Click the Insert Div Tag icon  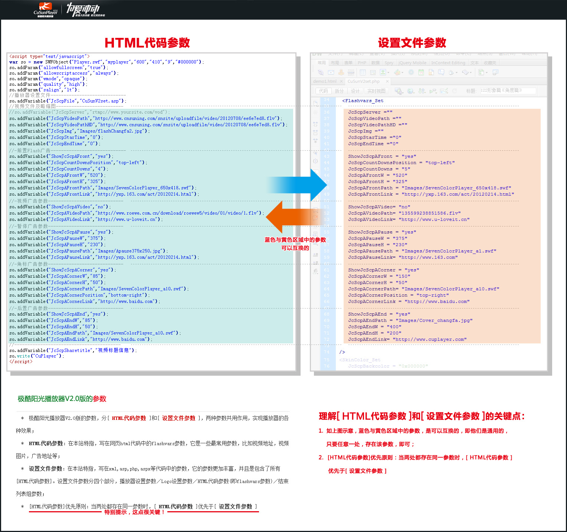pyautogui.click(x=373, y=72)
